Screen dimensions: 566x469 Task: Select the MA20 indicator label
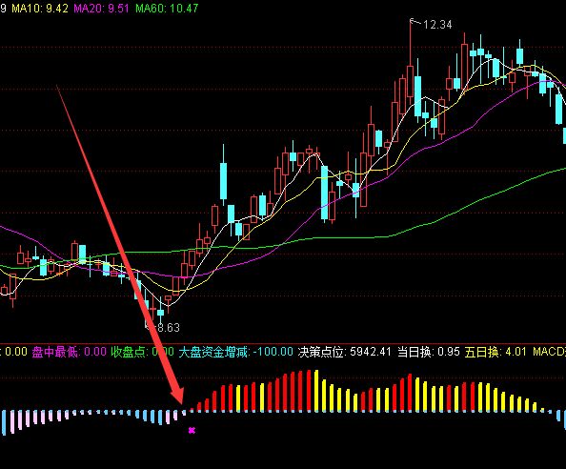[101, 9]
